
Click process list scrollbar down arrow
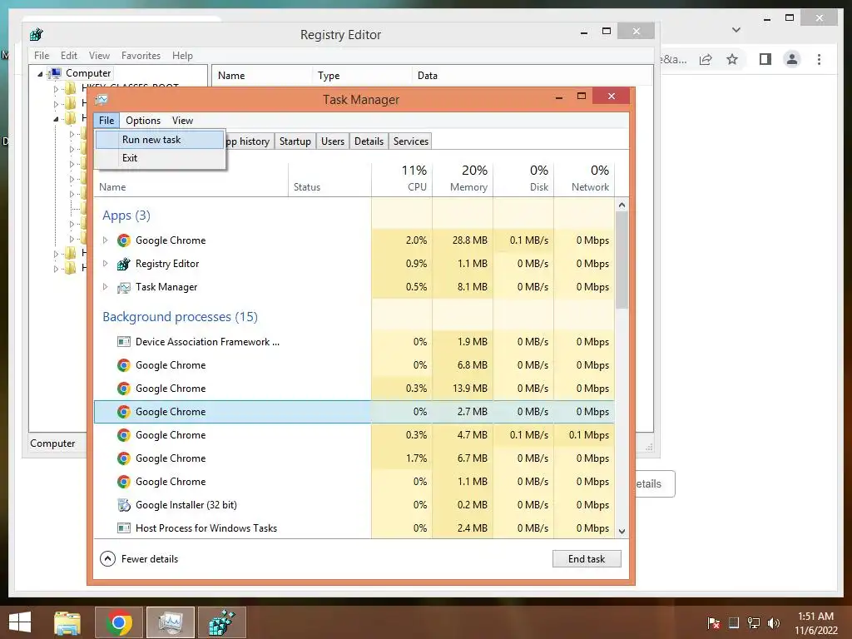click(x=622, y=532)
